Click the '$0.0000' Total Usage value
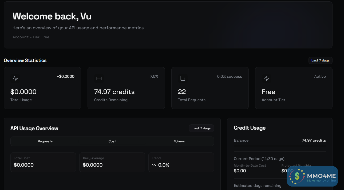344x190 pixels. point(23,92)
